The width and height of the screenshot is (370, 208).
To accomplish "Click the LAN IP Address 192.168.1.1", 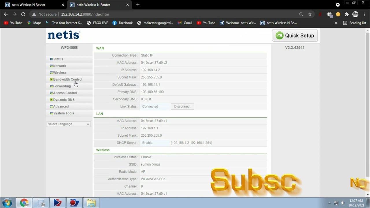I will 149,128.
